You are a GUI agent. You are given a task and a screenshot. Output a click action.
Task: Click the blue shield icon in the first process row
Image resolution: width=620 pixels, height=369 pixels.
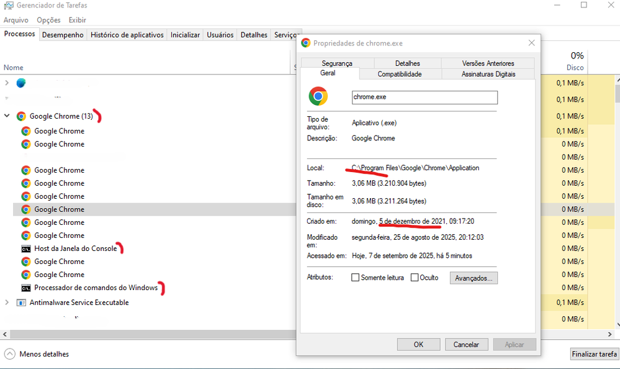point(21,83)
